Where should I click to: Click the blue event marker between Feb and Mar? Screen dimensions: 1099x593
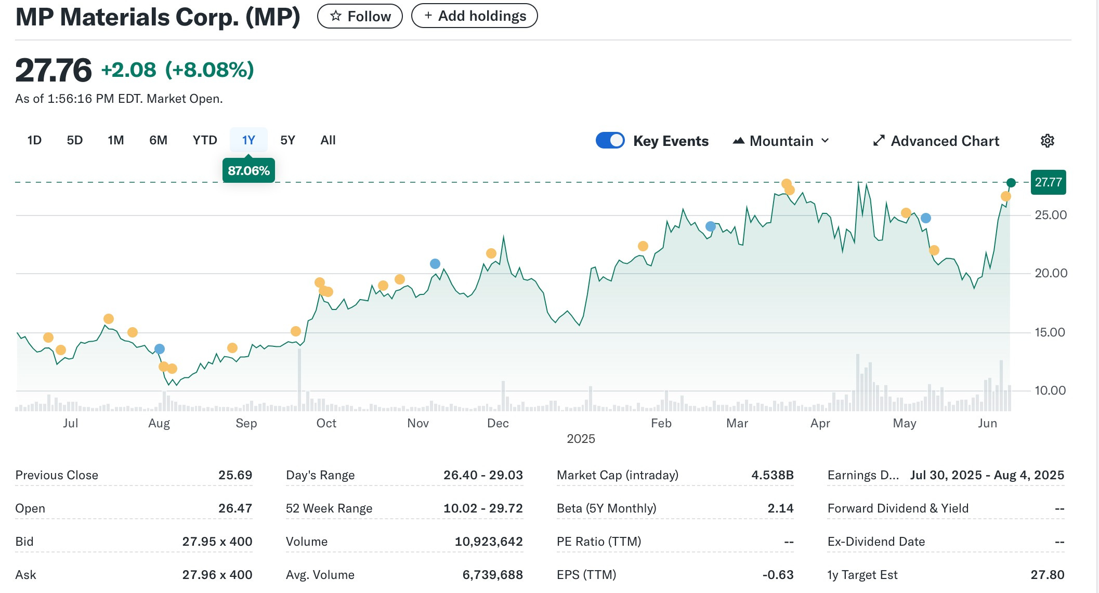point(711,226)
